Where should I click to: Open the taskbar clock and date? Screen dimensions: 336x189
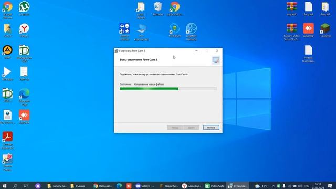[x=318, y=186]
